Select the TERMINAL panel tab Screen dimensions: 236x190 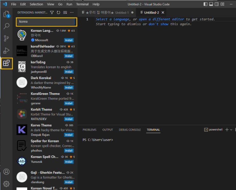153,130
